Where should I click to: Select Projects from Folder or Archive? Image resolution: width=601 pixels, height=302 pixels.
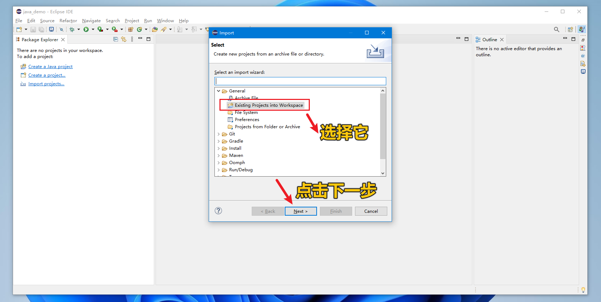(x=267, y=127)
